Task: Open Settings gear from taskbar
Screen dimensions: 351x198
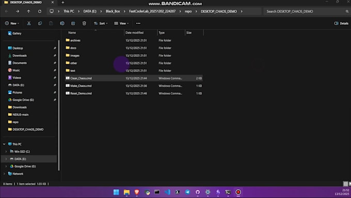Action: tap(208, 192)
